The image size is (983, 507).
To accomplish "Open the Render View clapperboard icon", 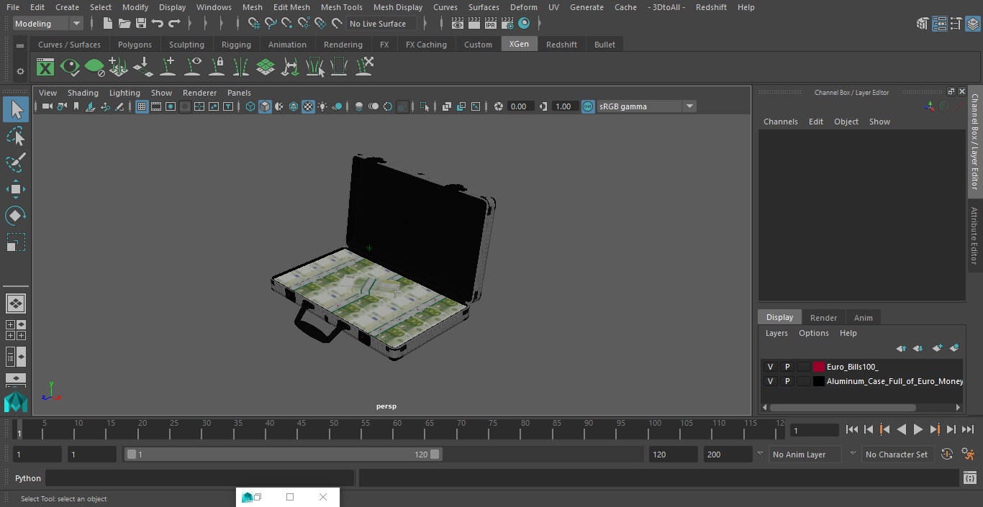I will click(458, 24).
